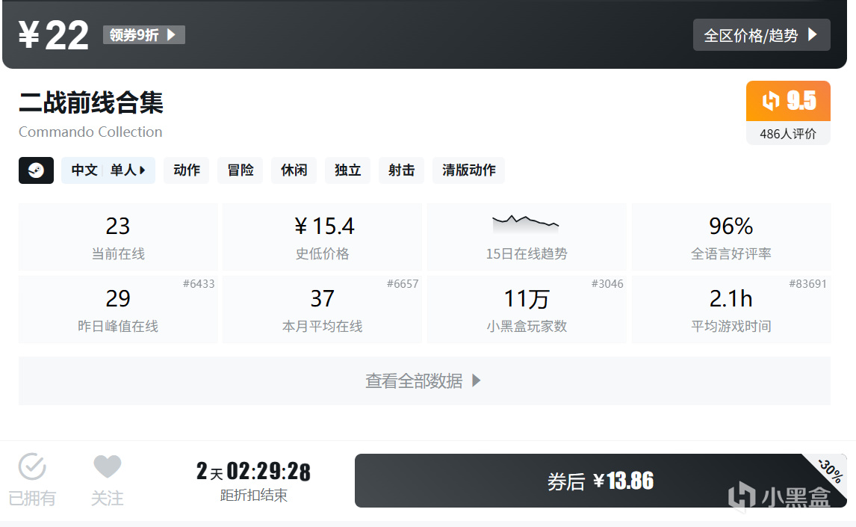The height and width of the screenshot is (527, 856).
Task: Click the 史低价格 ¥15.4 stat cell
Action: [322, 237]
